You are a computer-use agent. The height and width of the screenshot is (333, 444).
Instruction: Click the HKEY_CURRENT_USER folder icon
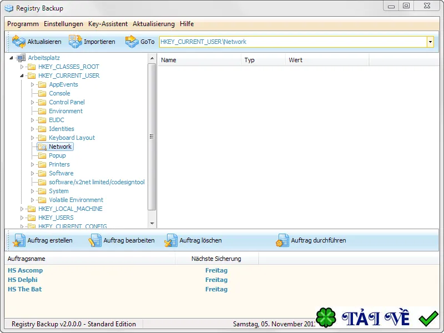(32, 75)
